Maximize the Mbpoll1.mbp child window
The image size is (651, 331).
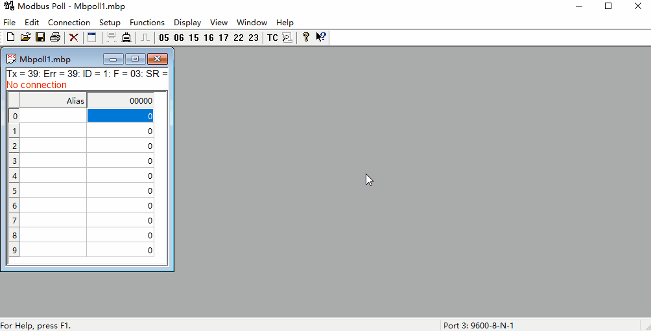click(136, 59)
